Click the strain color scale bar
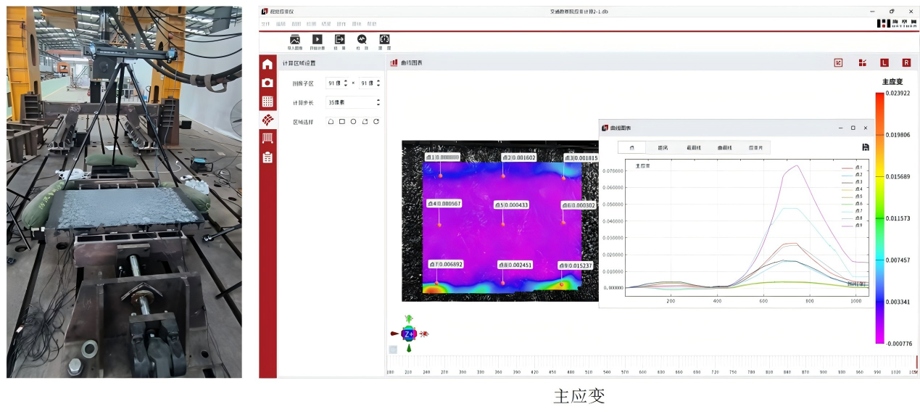 pos(880,217)
